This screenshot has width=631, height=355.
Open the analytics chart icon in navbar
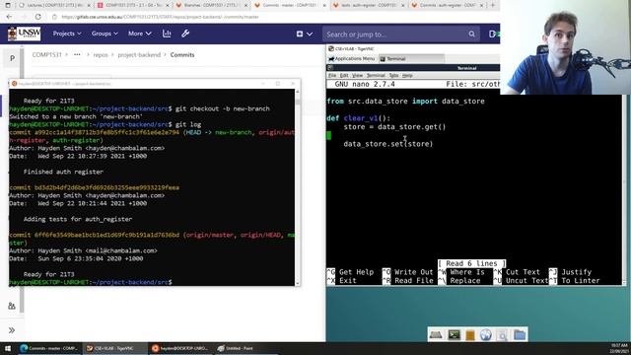point(167,34)
